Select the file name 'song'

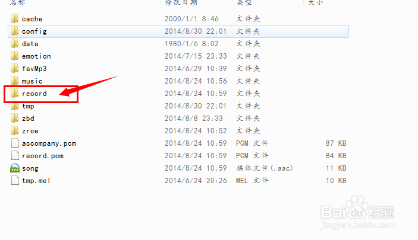[x=30, y=168]
